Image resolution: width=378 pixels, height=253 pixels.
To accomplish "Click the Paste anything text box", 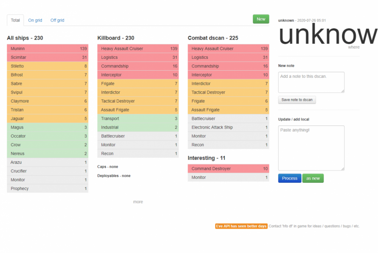I will (x=311, y=148).
